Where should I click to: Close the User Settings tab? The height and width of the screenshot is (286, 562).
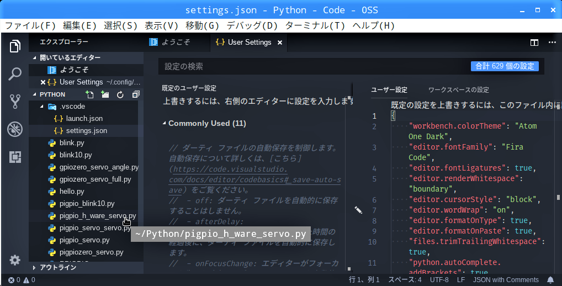point(280,43)
